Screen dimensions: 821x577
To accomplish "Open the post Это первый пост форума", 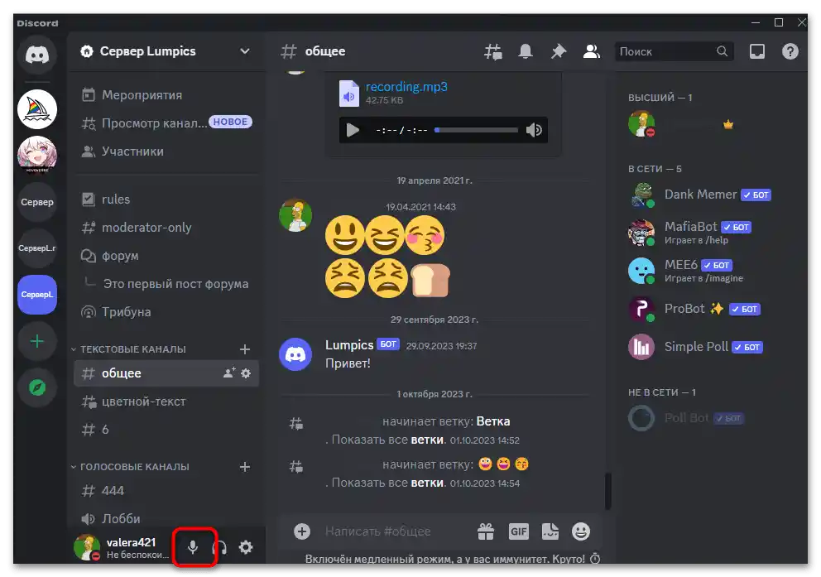I will (x=175, y=284).
